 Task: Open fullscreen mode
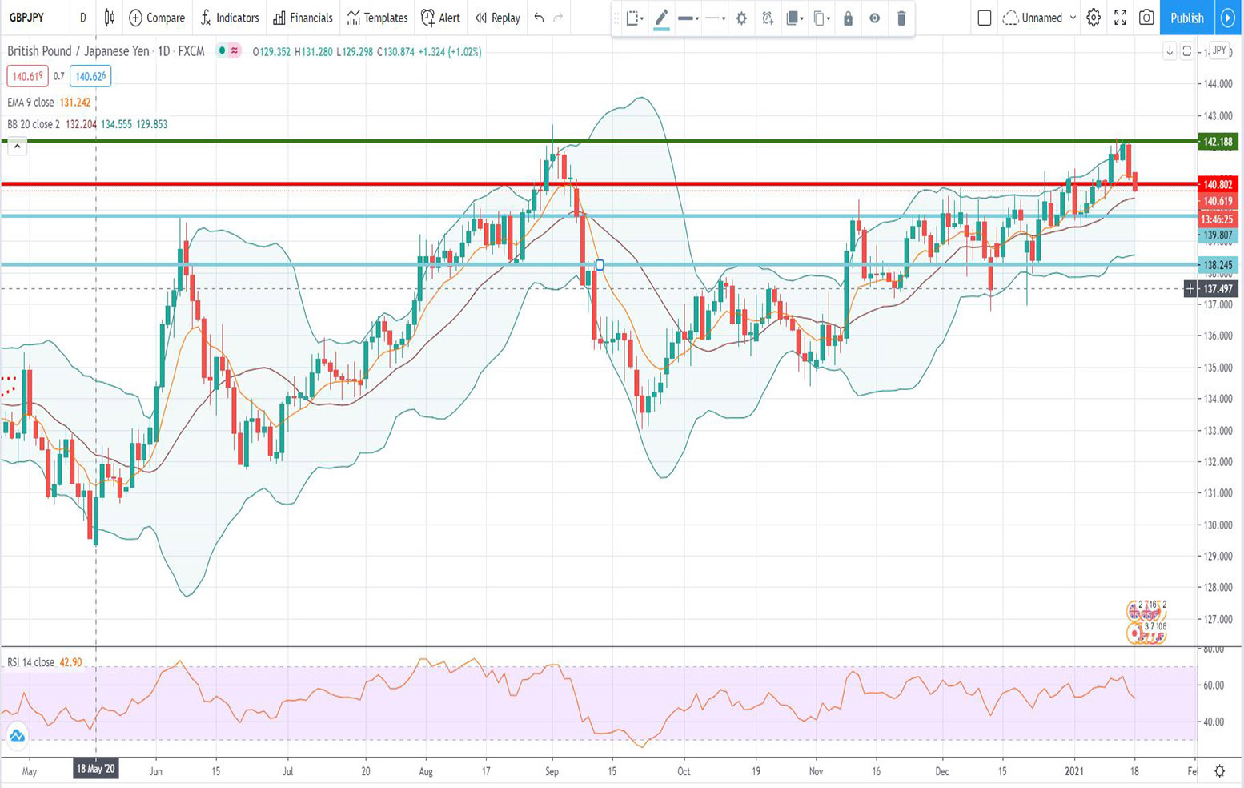point(1120,18)
